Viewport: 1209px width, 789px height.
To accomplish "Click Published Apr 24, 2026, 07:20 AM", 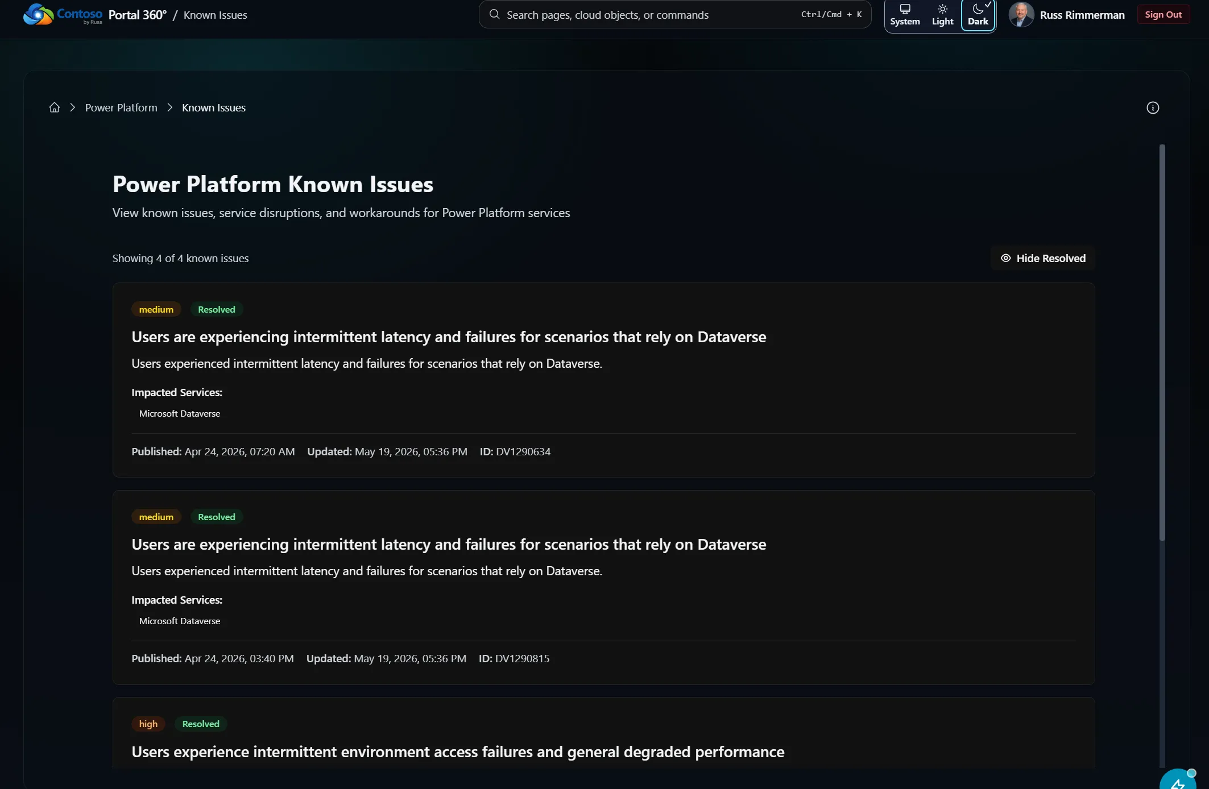I will point(213,451).
